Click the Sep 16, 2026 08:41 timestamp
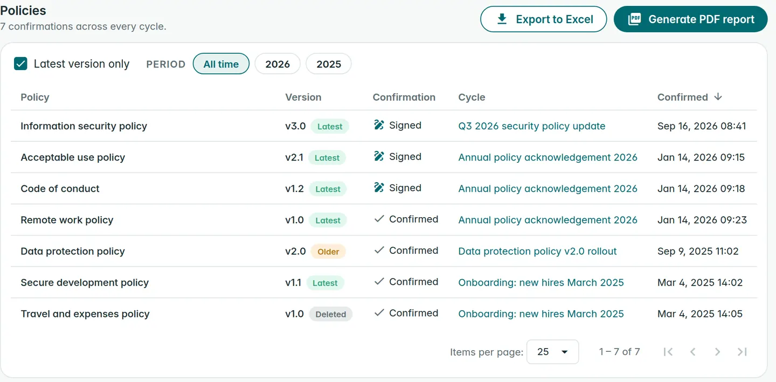Image resolution: width=776 pixels, height=382 pixels. coord(702,126)
